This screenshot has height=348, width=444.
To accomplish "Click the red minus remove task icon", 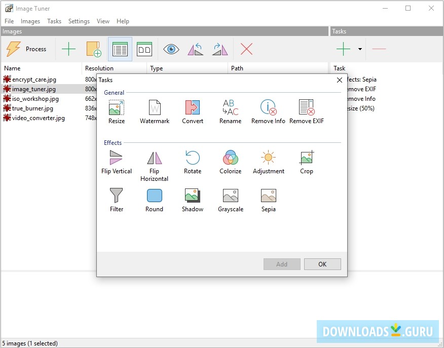I will click(379, 49).
